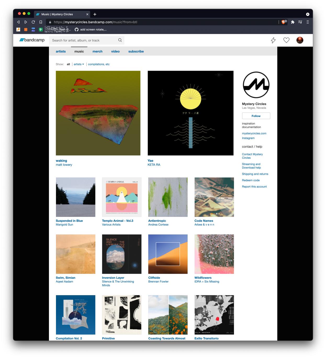Bookmark this page with the bookmark icon
This screenshot has height=358, width=326.
[x=41, y=22]
